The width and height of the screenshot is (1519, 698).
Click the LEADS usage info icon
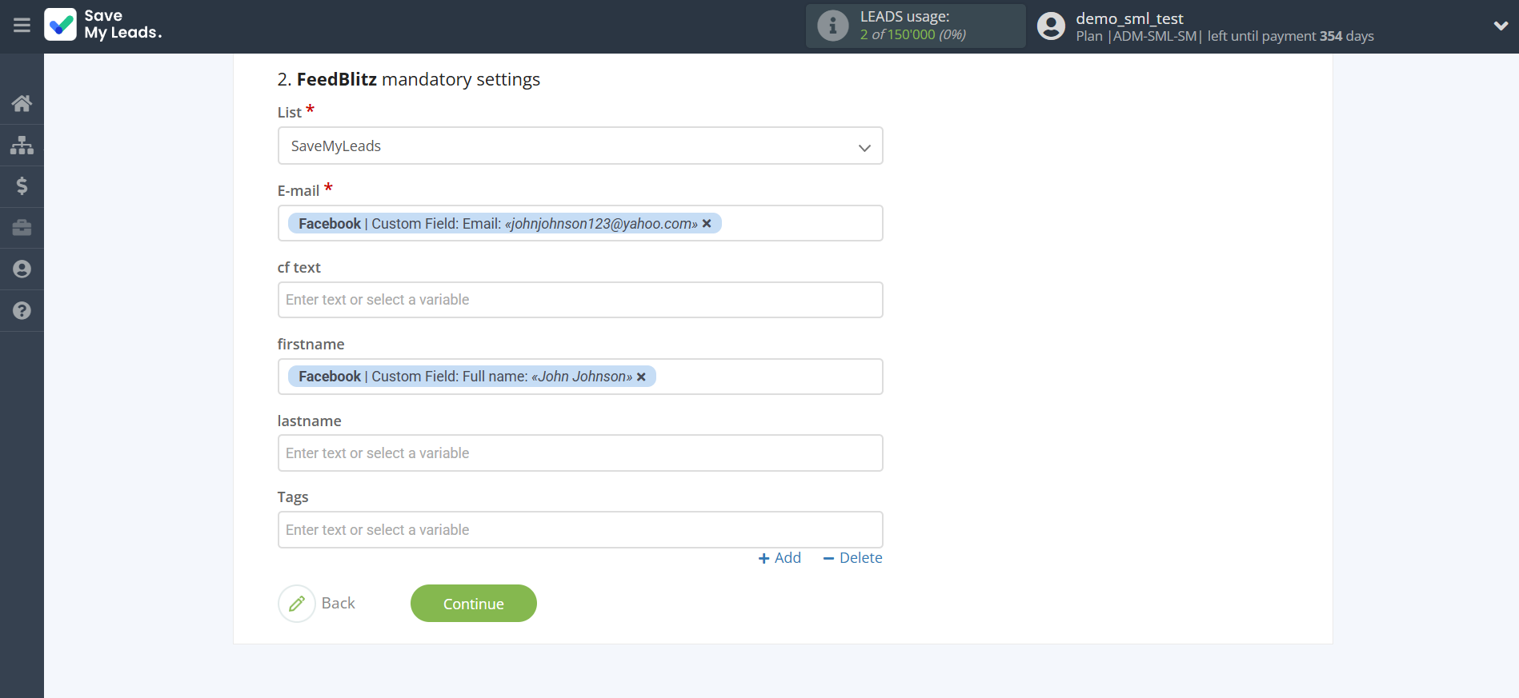[832, 26]
